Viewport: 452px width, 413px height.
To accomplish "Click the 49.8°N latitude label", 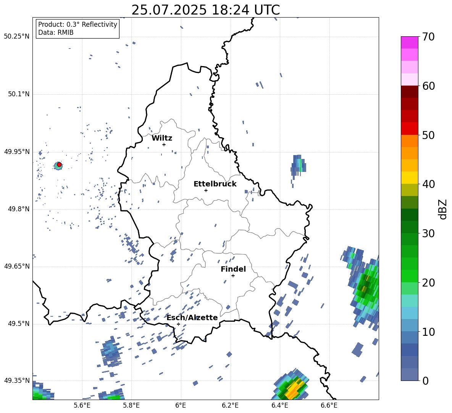I will 19,209.
